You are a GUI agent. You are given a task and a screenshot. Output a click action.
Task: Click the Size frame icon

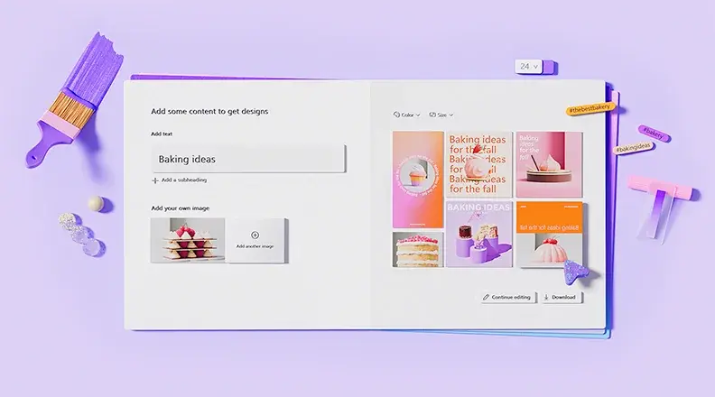432,115
